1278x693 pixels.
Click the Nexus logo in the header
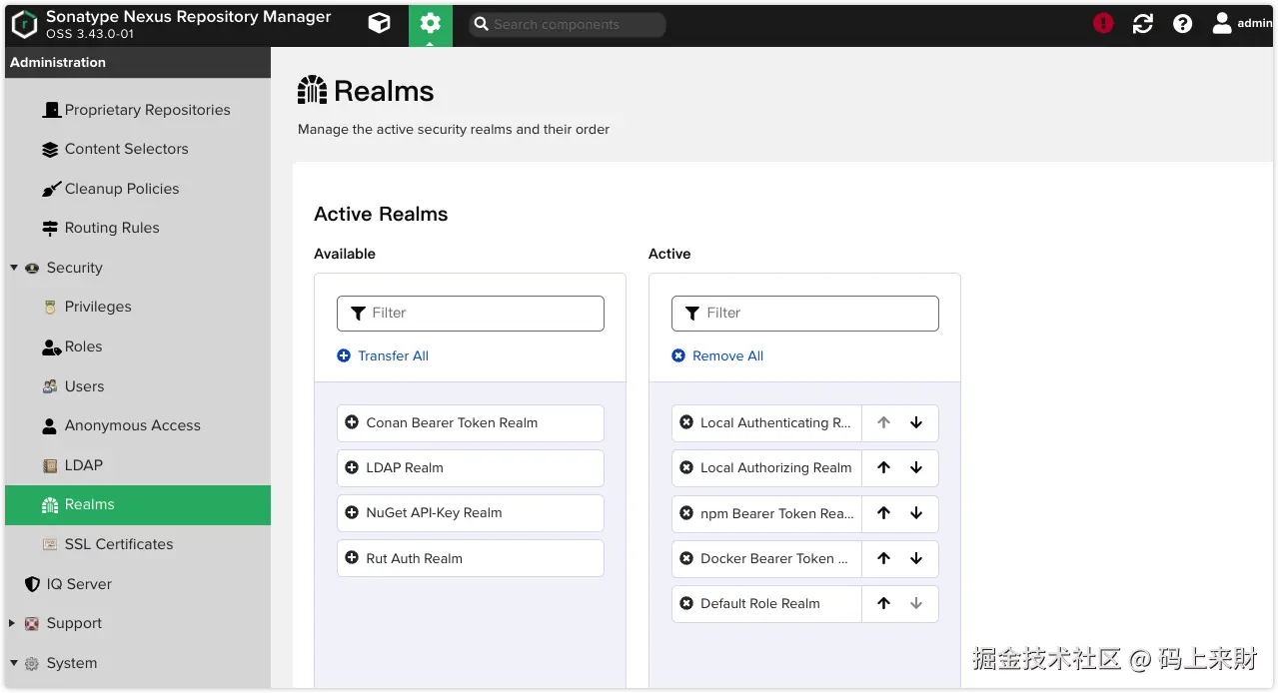(24, 24)
